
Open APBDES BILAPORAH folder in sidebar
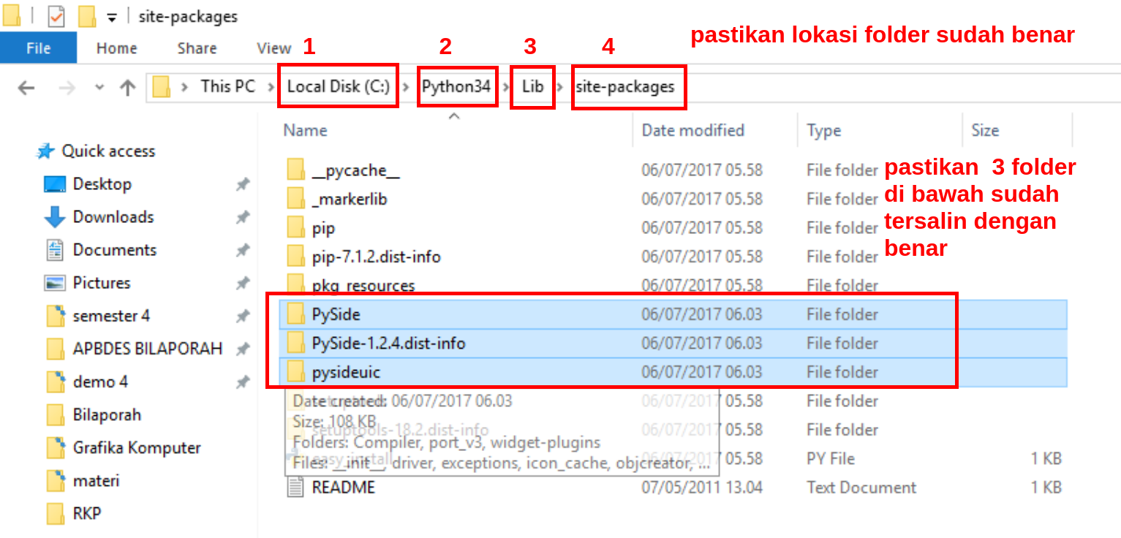[148, 349]
